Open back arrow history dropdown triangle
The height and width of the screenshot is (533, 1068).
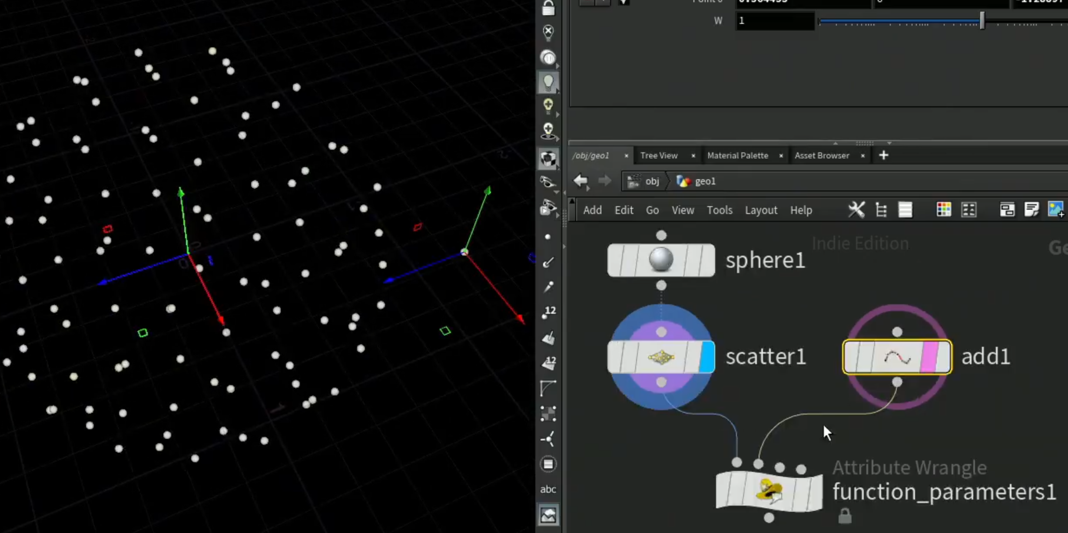pos(588,189)
